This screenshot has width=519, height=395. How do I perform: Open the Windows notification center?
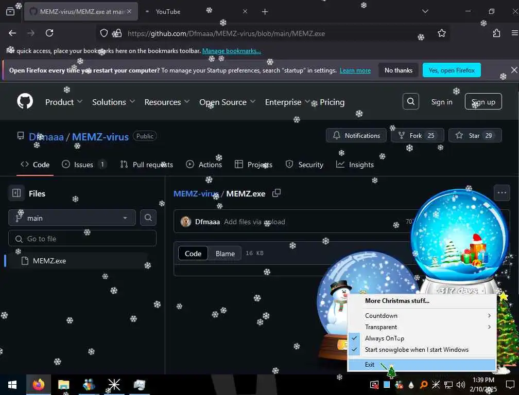pyautogui.click(x=510, y=385)
